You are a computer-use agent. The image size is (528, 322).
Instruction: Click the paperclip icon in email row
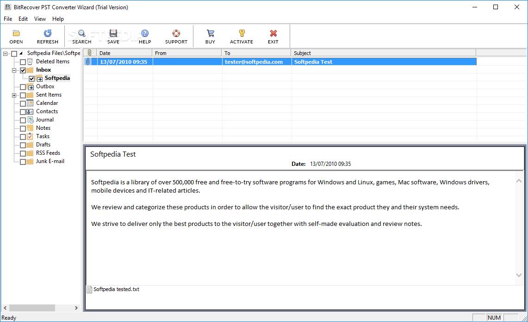(88, 61)
